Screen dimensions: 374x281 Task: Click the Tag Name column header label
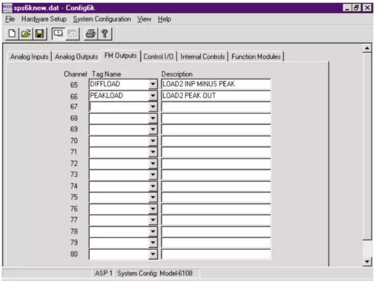tap(106, 74)
